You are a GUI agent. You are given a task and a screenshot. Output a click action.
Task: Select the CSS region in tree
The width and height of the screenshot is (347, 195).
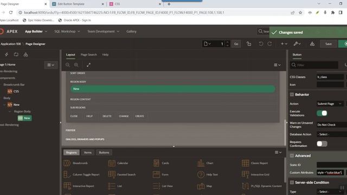[13, 92]
